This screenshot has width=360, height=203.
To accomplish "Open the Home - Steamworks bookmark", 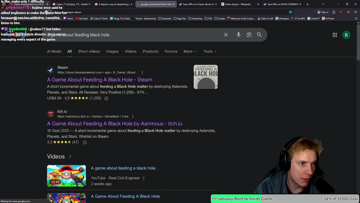I will 144,19.
